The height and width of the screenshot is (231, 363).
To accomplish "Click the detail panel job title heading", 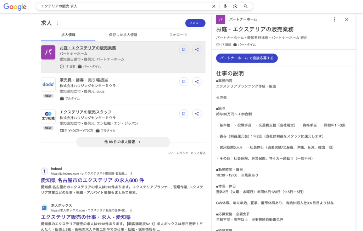I will (255, 29).
